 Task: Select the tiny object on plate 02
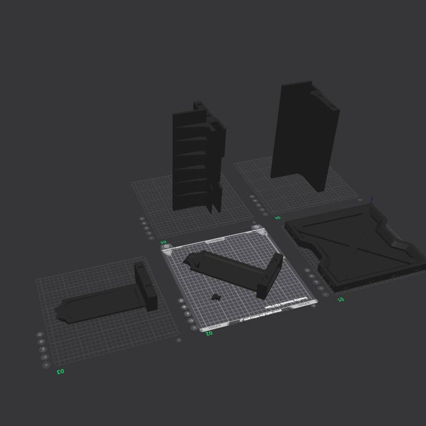pyautogui.click(x=216, y=297)
